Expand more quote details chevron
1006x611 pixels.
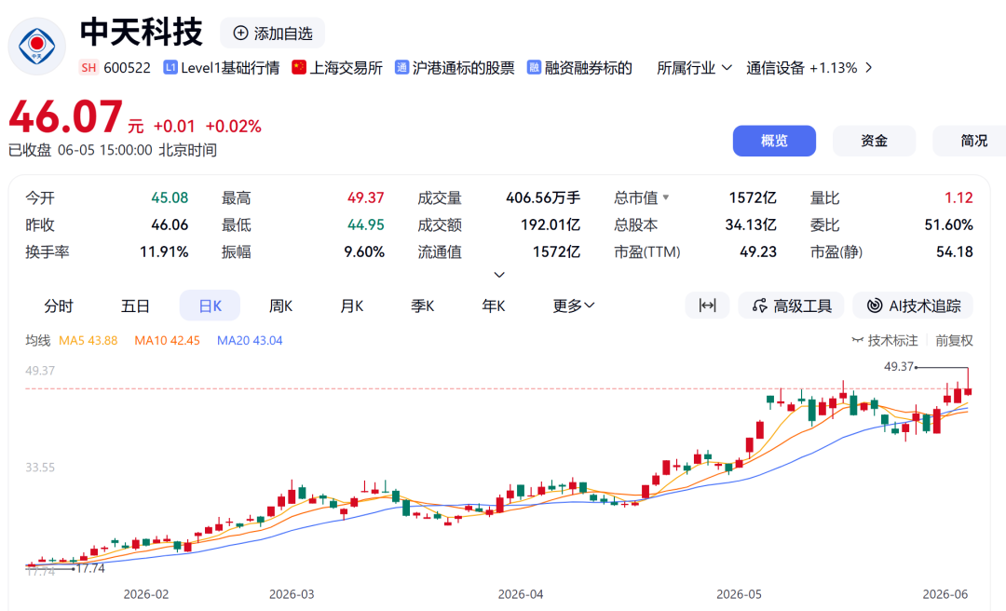point(499,275)
